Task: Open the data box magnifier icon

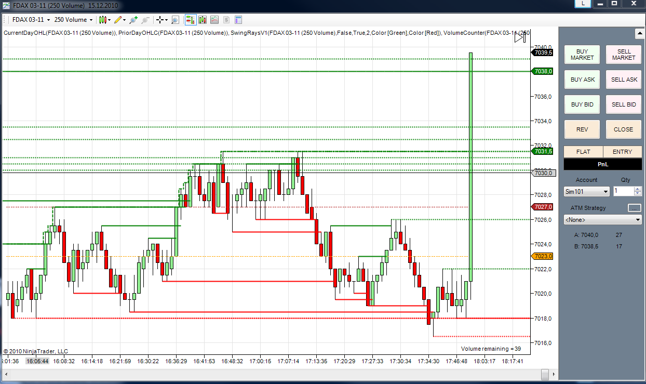Action: [175, 20]
